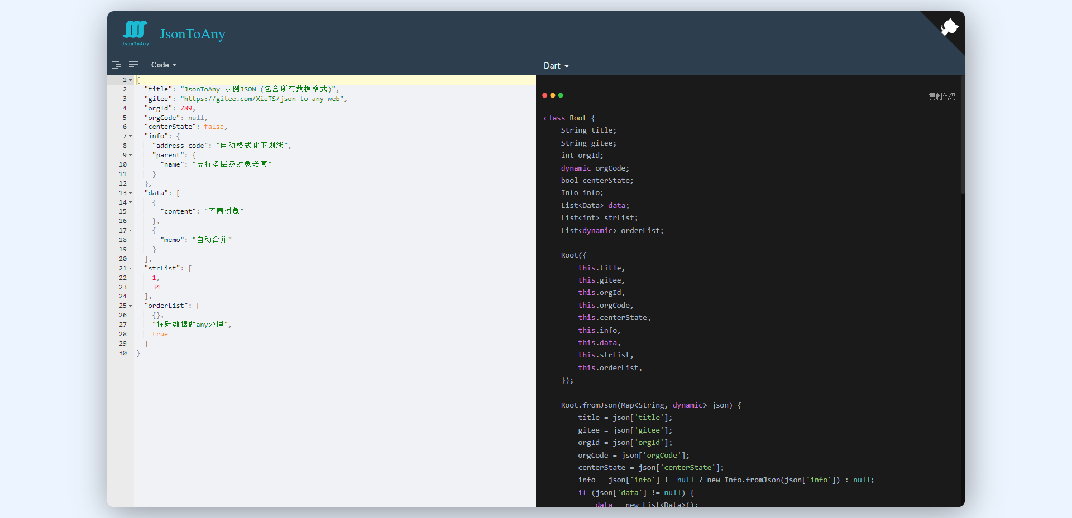Click "bool centerState;" in output
This screenshot has height=518, width=1072.
[597, 181]
